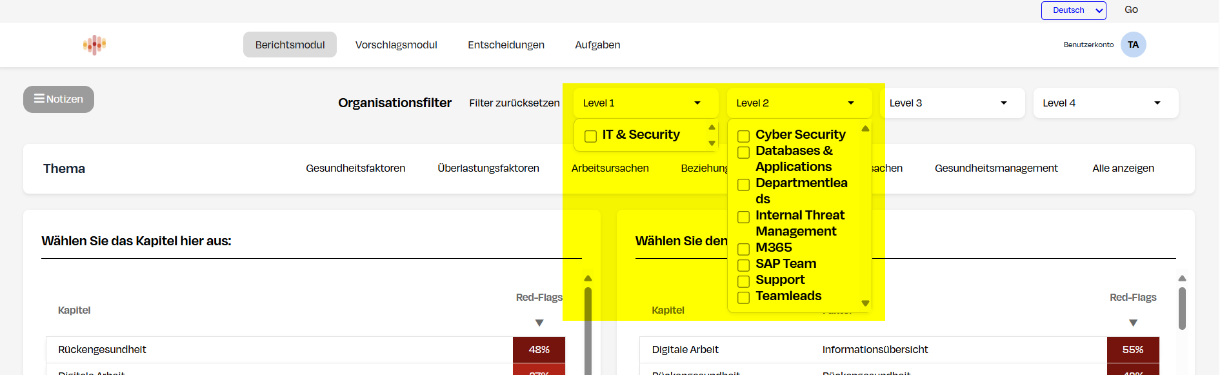Check the IT & Security checkbox
Screen dimensions: 1220x375
coord(590,136)
